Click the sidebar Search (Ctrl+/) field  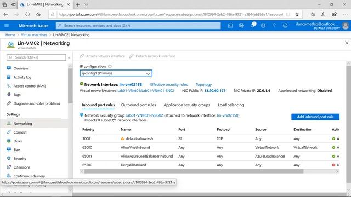pos(36,57)
